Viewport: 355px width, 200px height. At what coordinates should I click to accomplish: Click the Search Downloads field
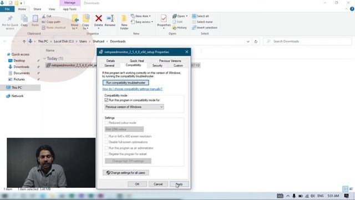[307, 41]
